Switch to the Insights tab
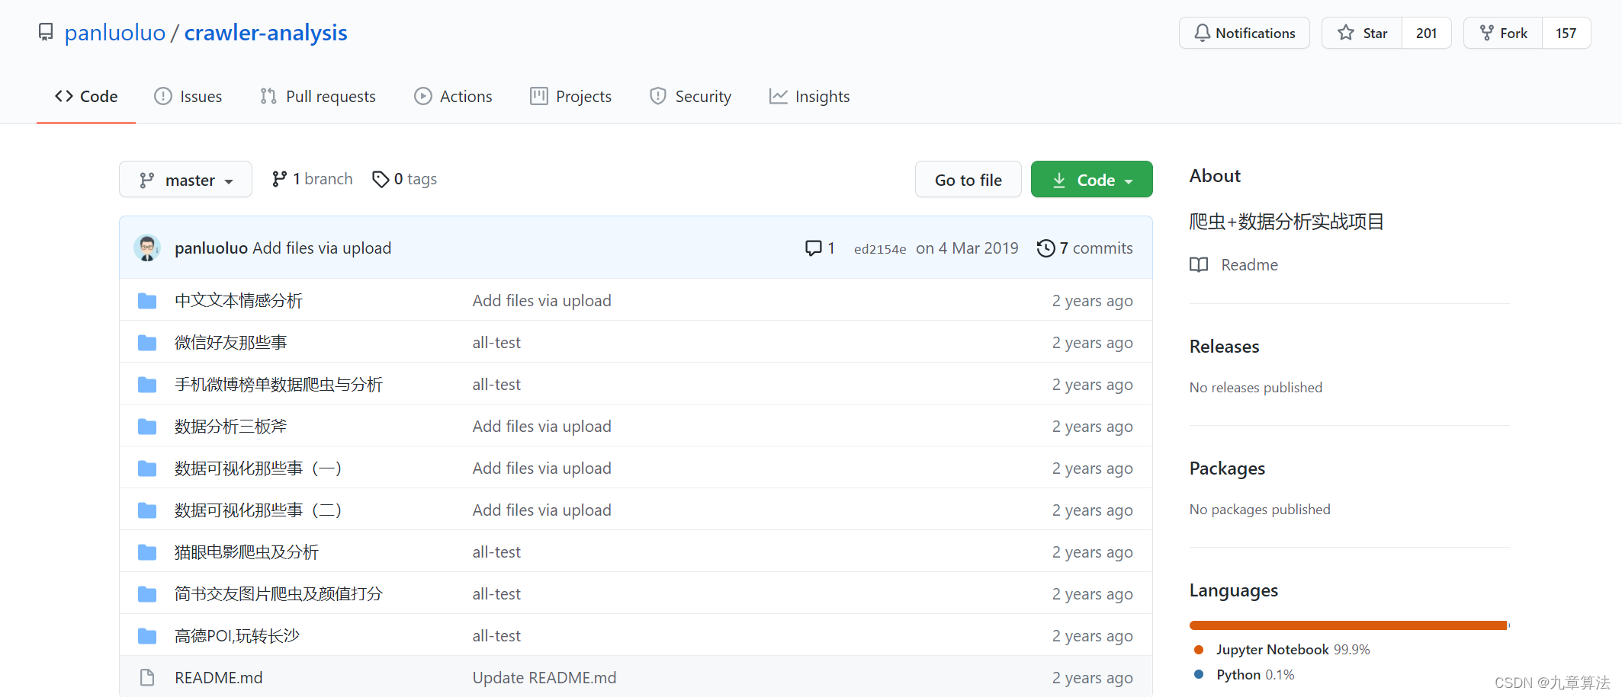The width and height of the screenshot is (1622, 697). pos(810,97)
